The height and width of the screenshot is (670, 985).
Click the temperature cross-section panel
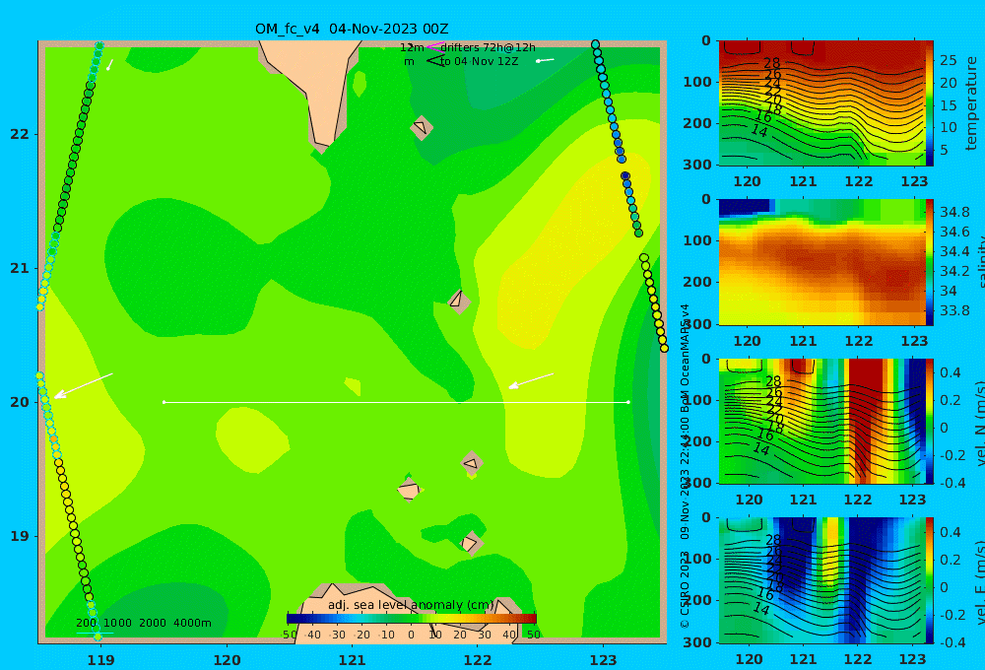pyautogui.click(x=821, y=103)
